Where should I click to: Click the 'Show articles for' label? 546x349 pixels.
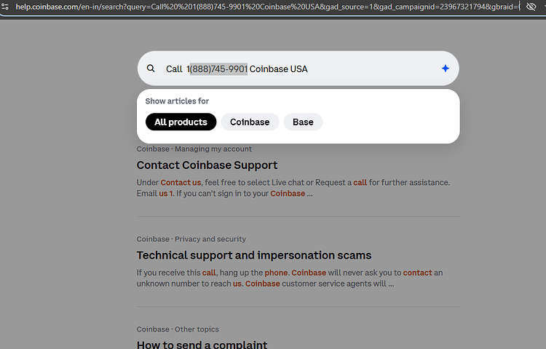tap(177, 101)
